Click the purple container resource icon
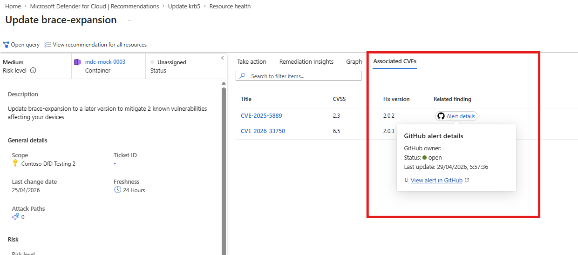This screenshot has width=578, height=255. pos(77,62)
